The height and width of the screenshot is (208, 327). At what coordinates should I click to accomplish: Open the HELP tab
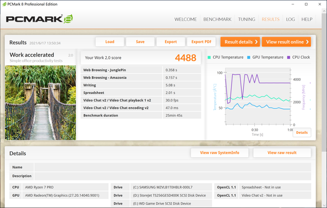click(x=307, y=20)
